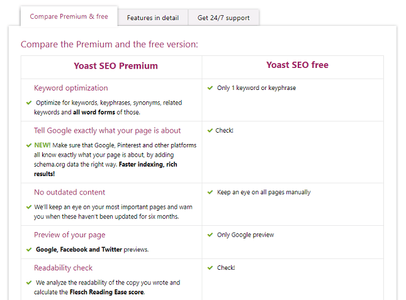Click the Yoast SEO Premium column header
Viewport: 406px width, 300px height.
pos(116,66)
